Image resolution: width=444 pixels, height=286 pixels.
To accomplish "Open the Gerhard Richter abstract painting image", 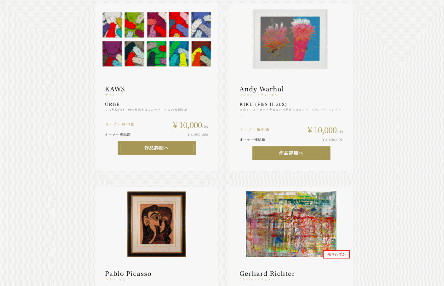I will [291, 224].
